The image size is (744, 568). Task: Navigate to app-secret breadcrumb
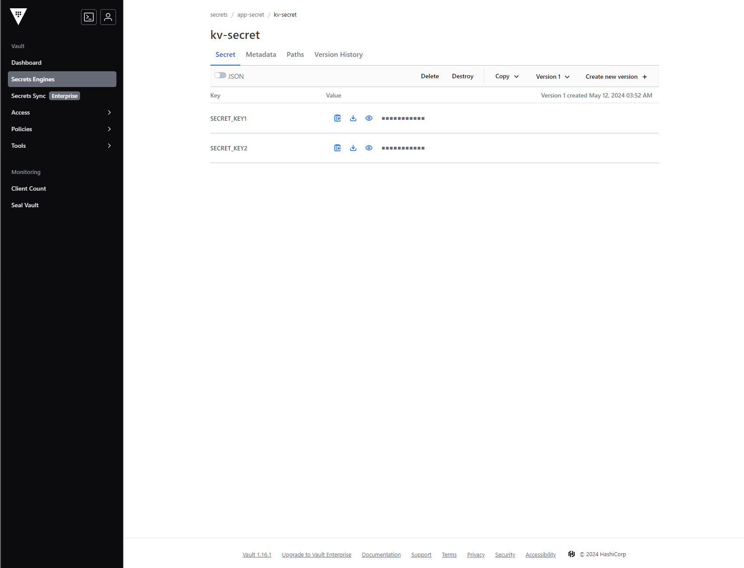coord(251,15)
